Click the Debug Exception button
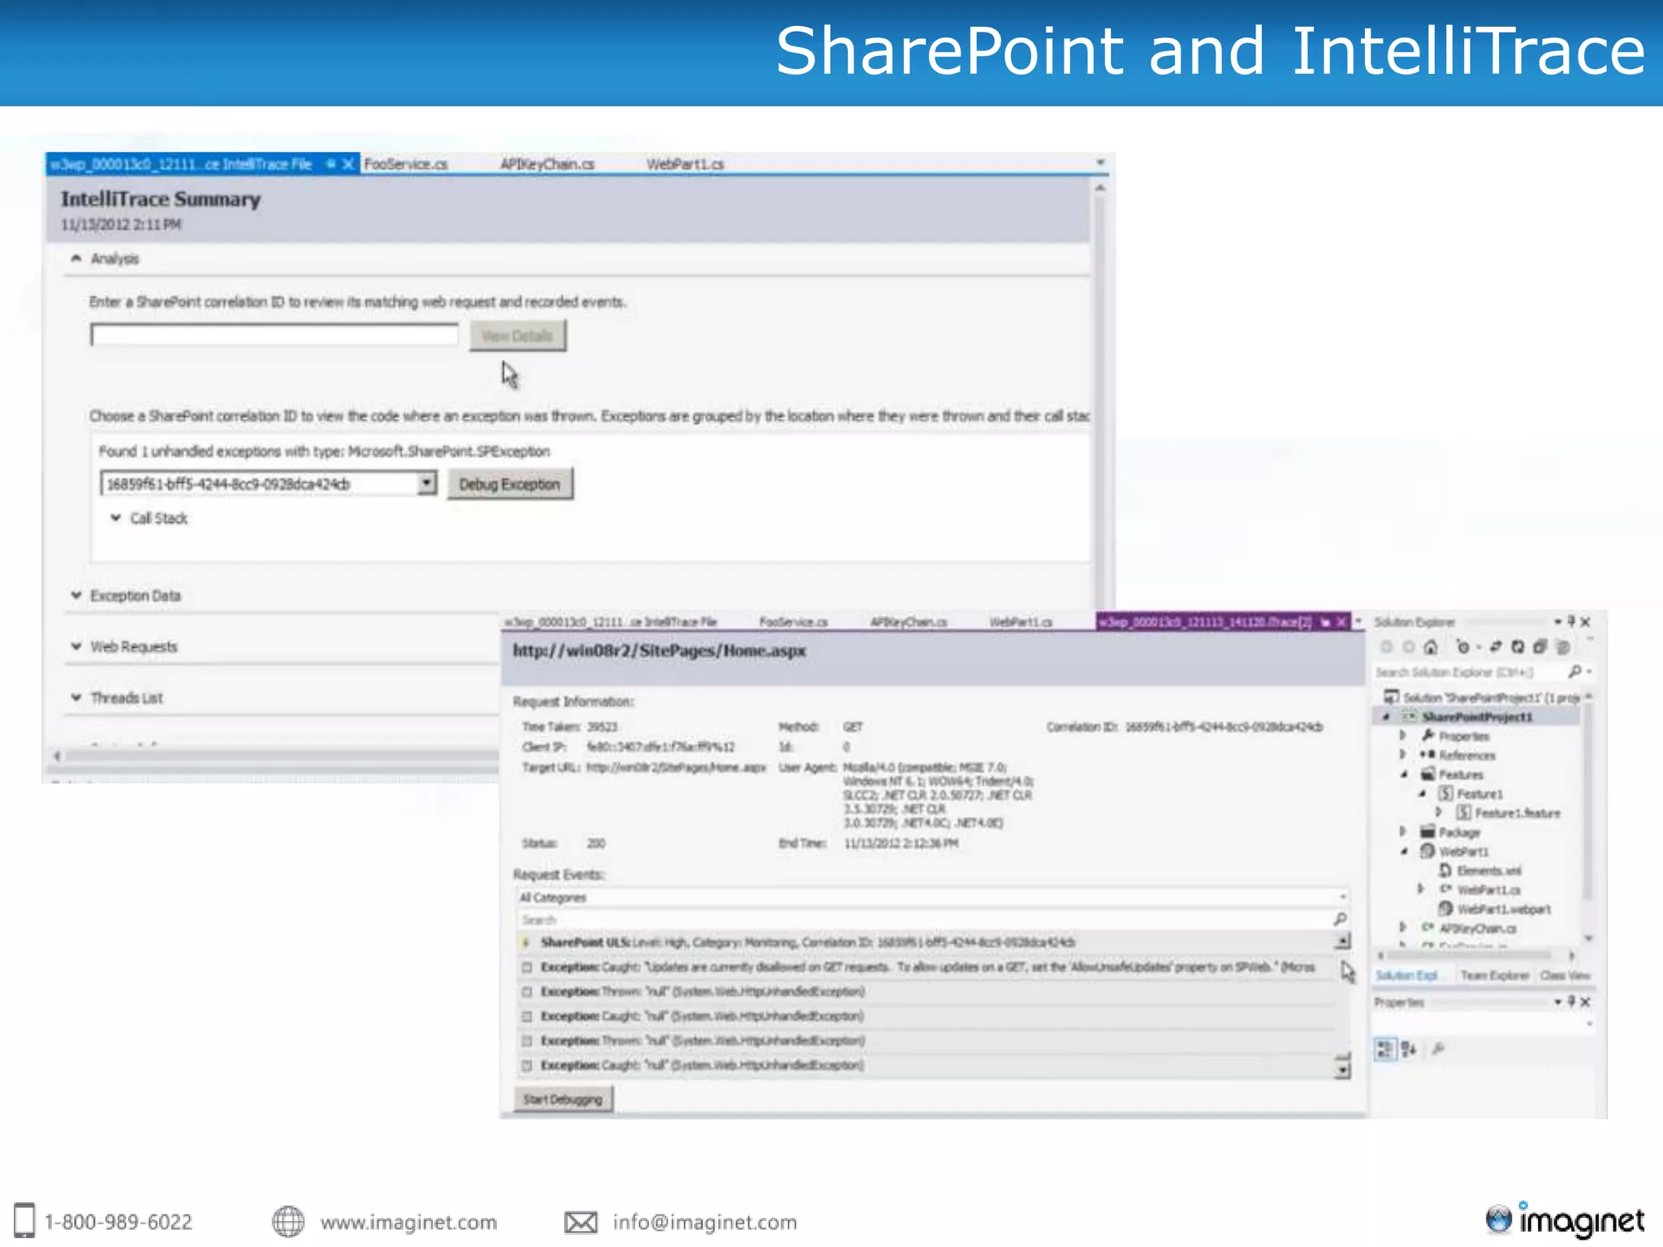Viewport: 1663px width, 1247px height. [510, 484]
